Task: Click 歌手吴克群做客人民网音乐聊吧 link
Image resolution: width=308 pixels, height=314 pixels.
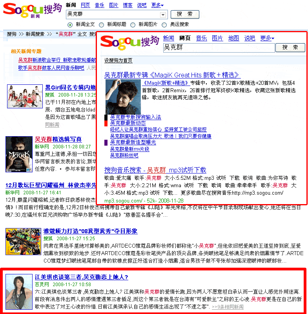Action: 51,68
